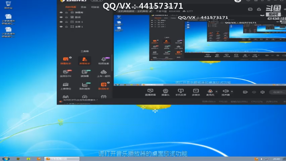
Task: Mute the 扬声器 speaker icon
Action: tap(225, 91)
